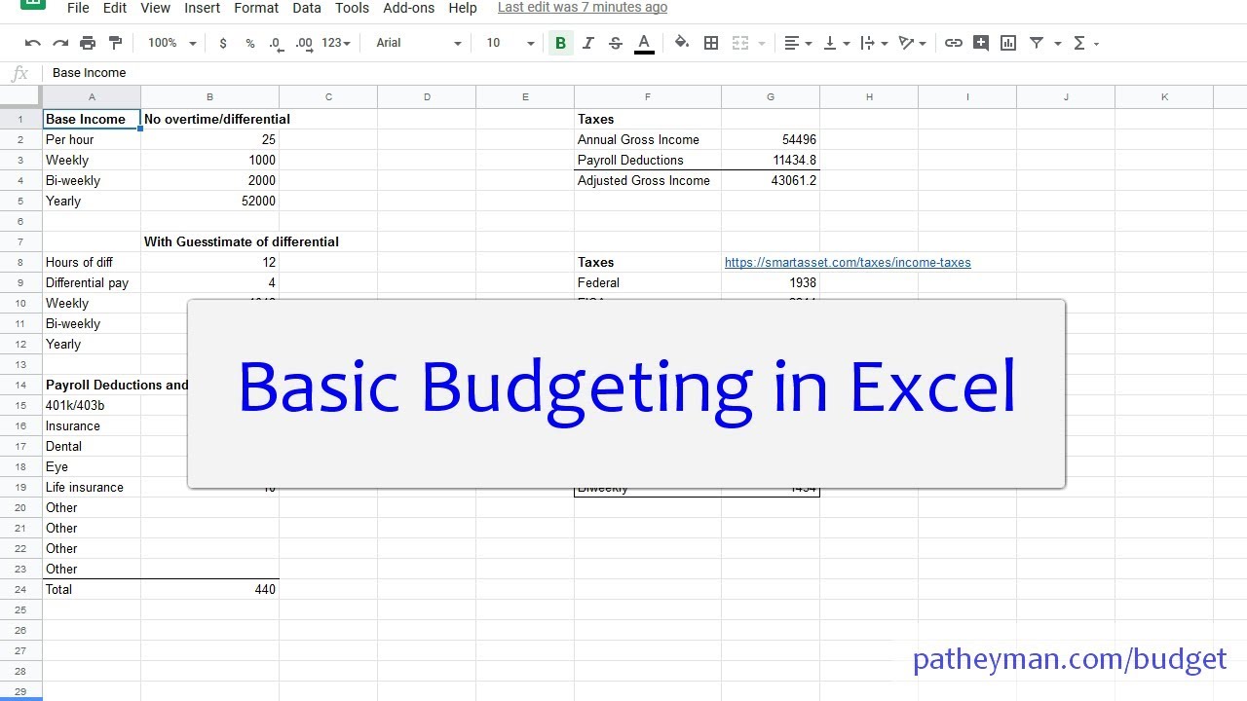Select column G header
This screenshot has width=1247, height=701.
(771, 96)
